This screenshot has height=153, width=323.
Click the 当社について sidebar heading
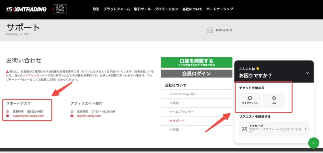click(175, 85)
